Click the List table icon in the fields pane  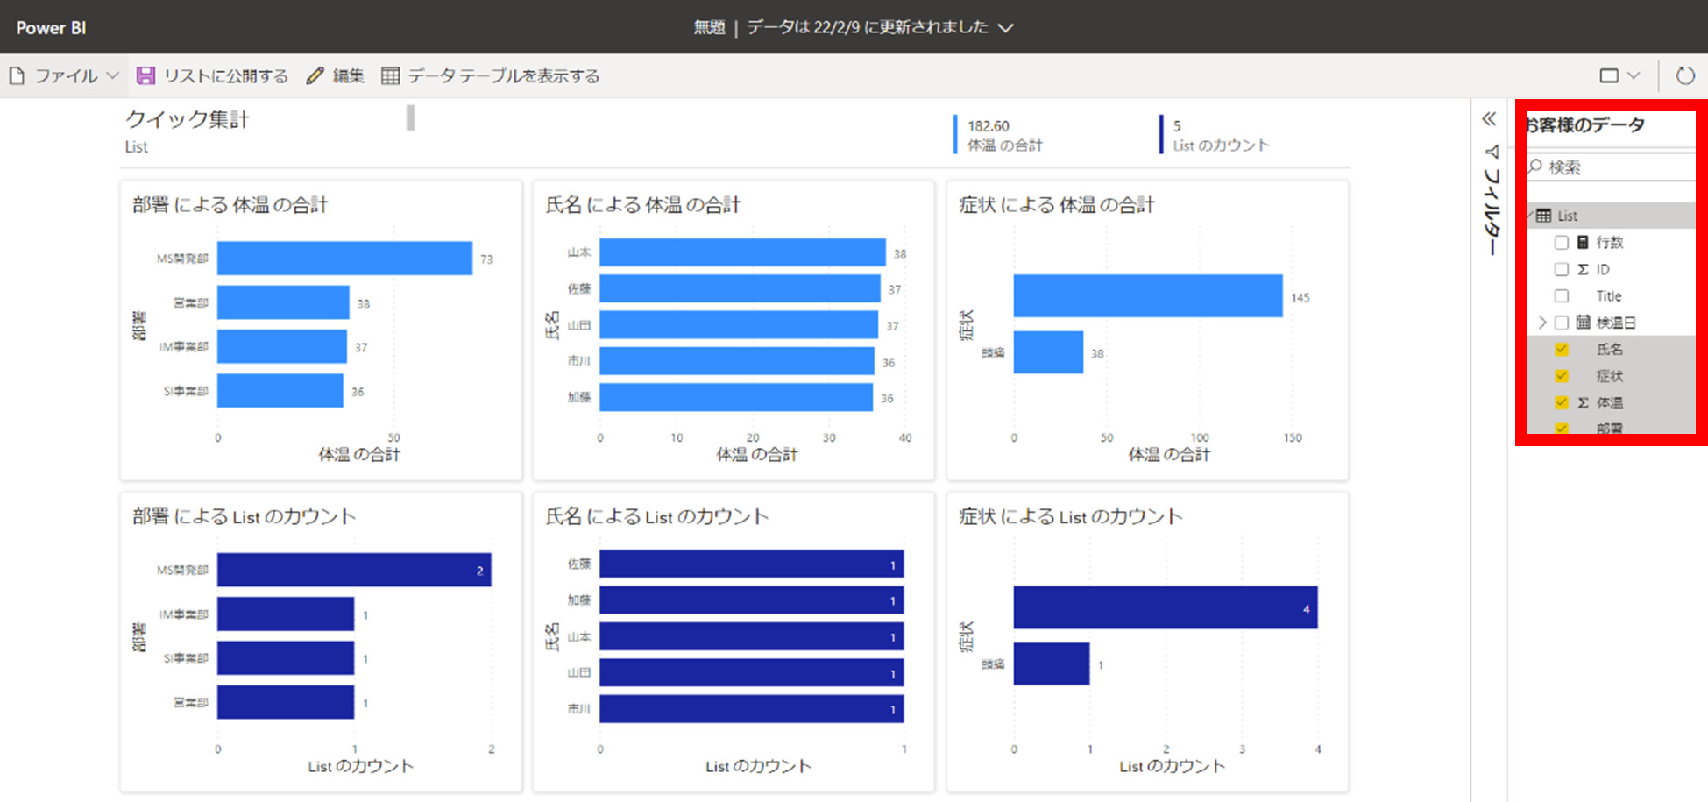coord(1545,215)
